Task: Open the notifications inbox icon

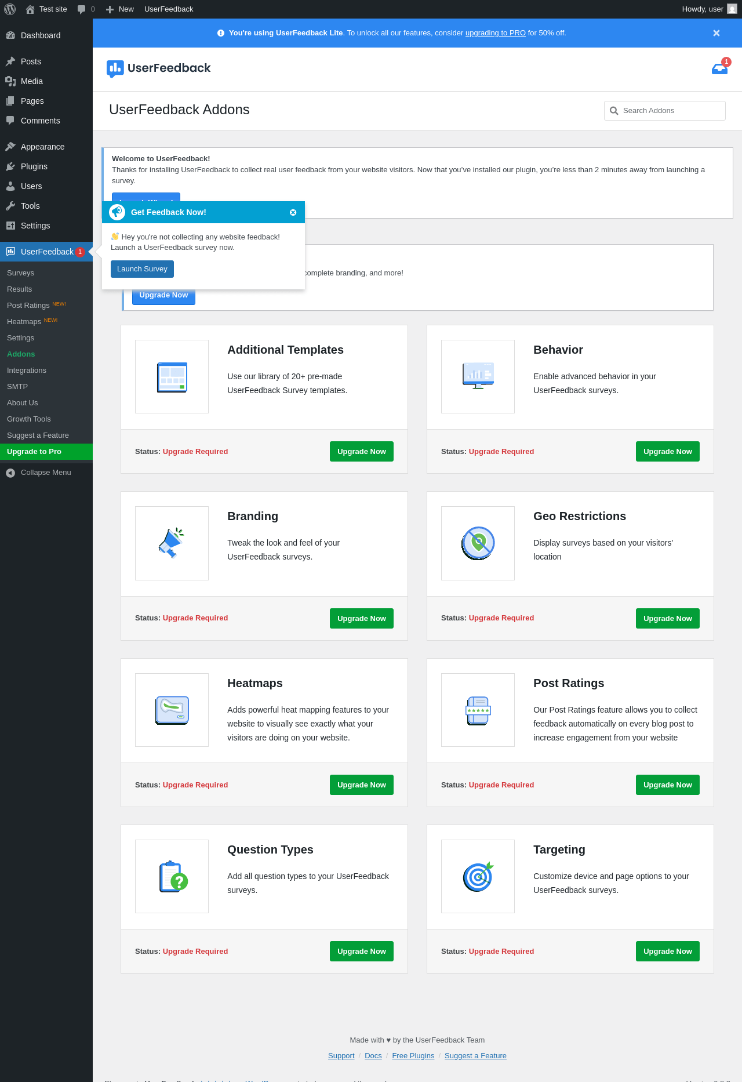Action: pyautogui.click(x=719, y=68)
